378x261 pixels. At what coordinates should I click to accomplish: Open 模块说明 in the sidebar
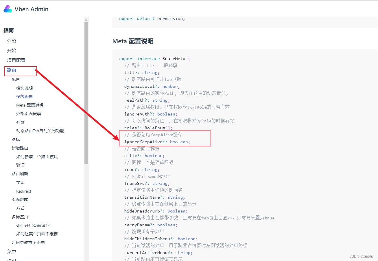25,88
